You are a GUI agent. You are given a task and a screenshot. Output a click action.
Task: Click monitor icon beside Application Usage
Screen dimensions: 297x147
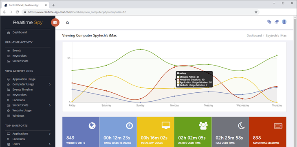9,79
